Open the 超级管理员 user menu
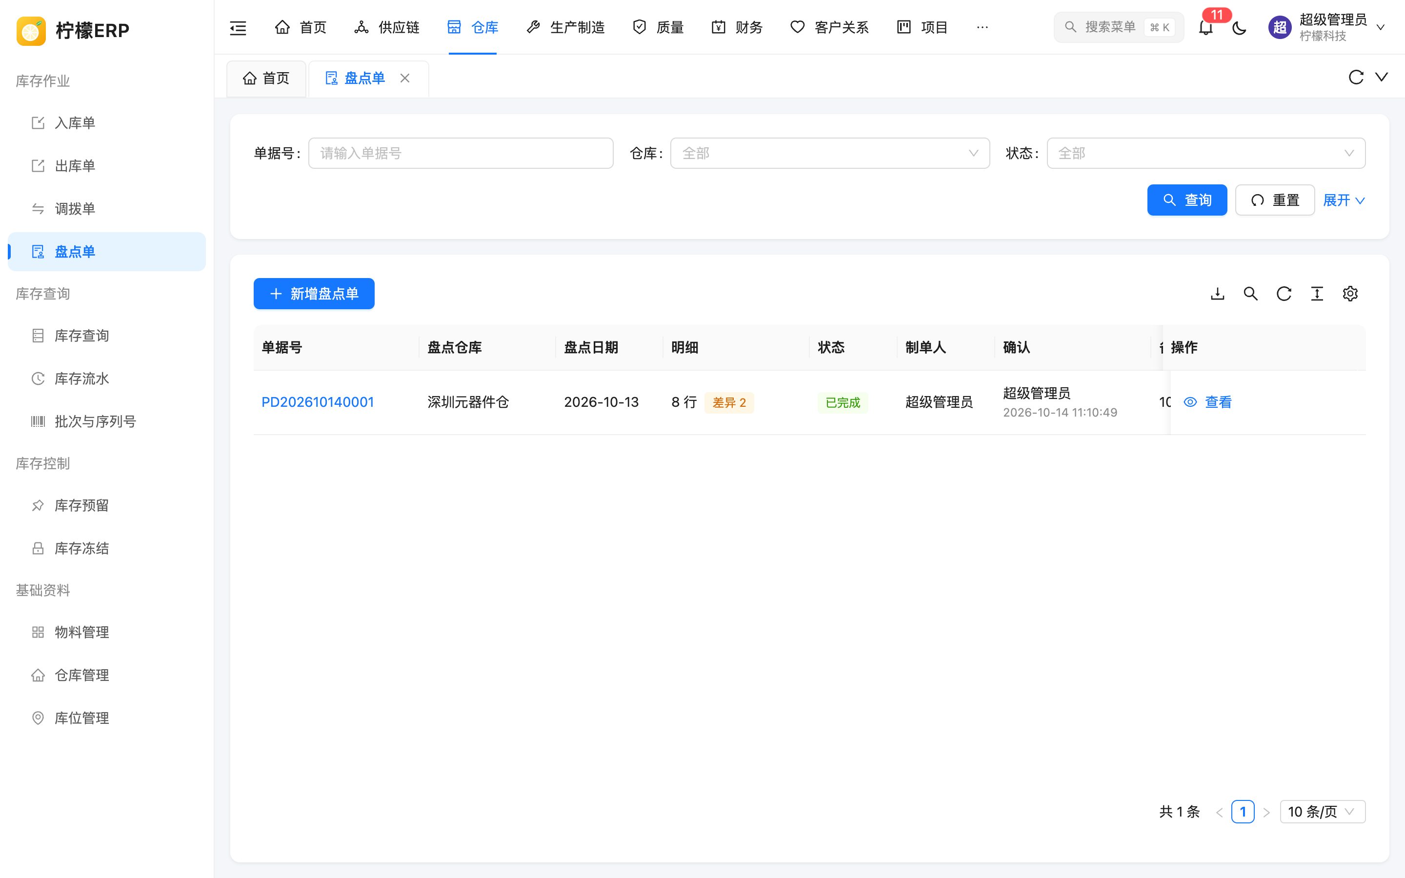 (1327, 27)
